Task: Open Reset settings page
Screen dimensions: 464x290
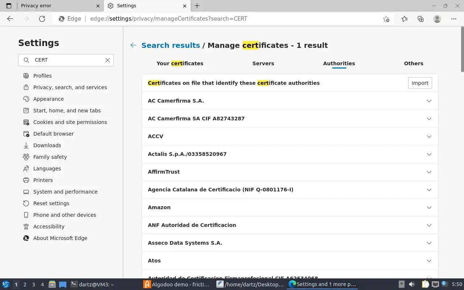Action: 51,203
